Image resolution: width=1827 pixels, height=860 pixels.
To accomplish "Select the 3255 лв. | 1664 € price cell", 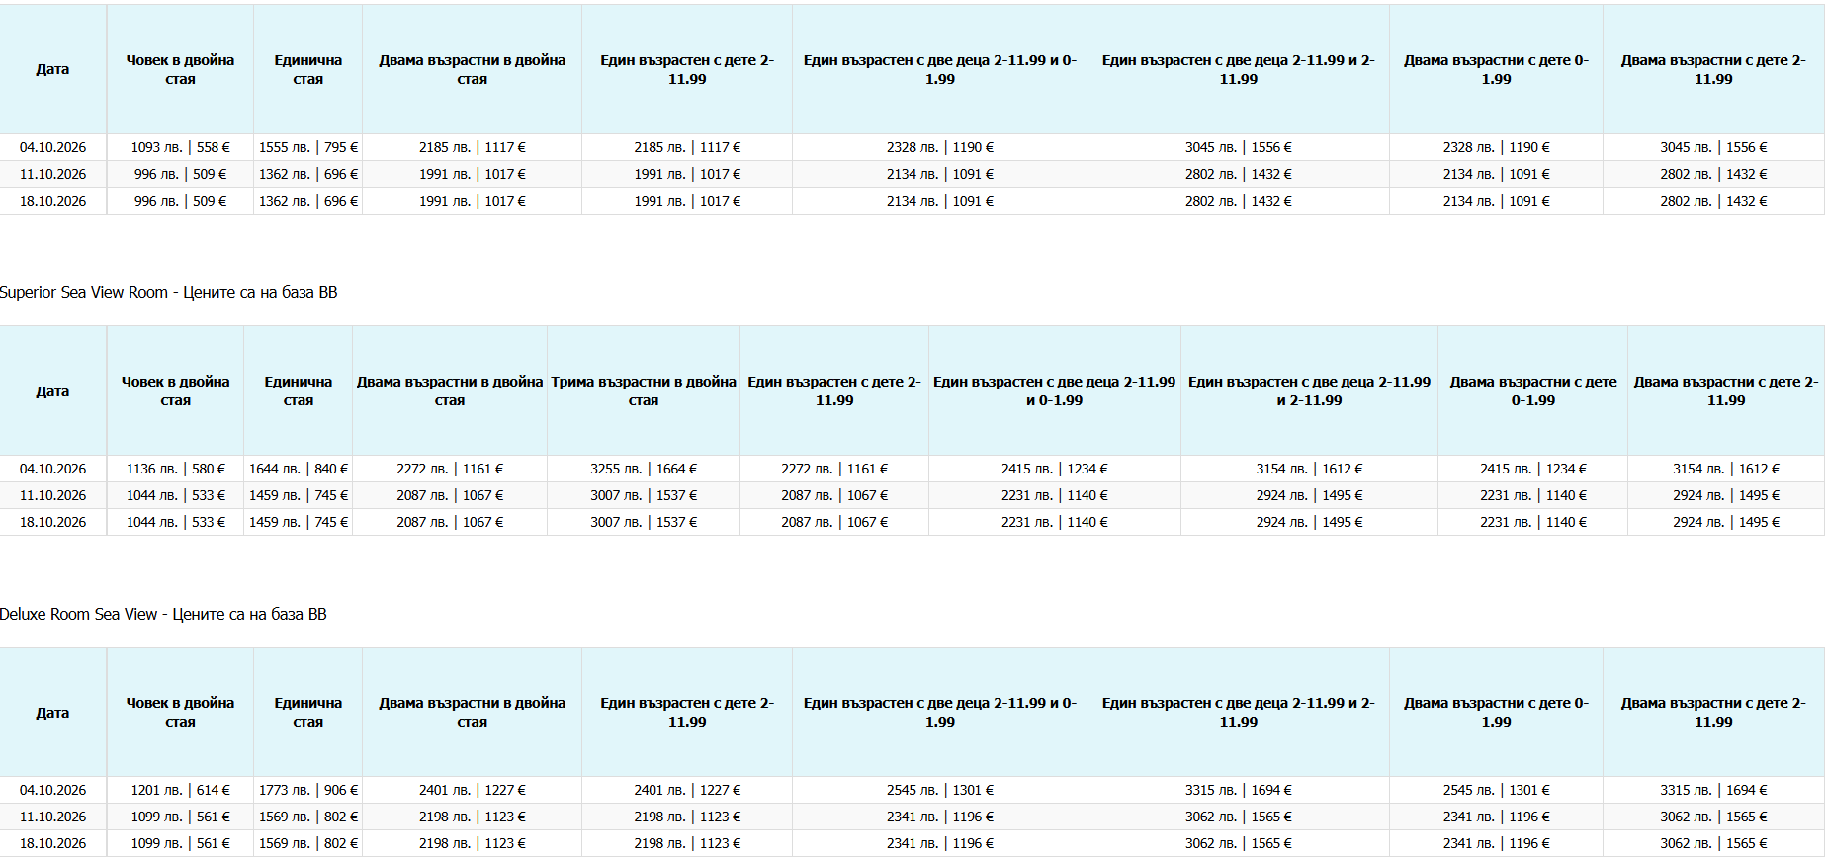I will [x=644, y=469].
